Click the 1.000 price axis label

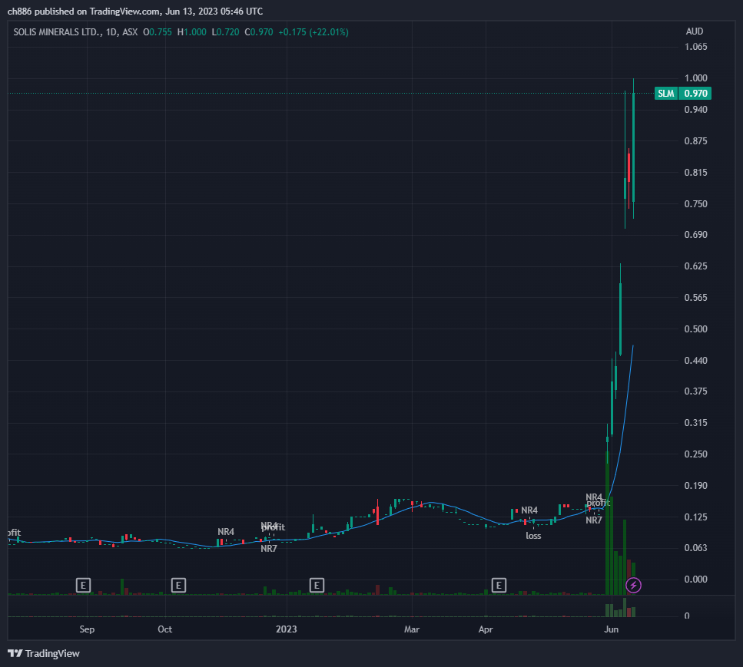click(x=695, y=78)
